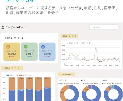Click male legend dot in gender chart
This screenshot has width=123, height=101.
(90, 83)
